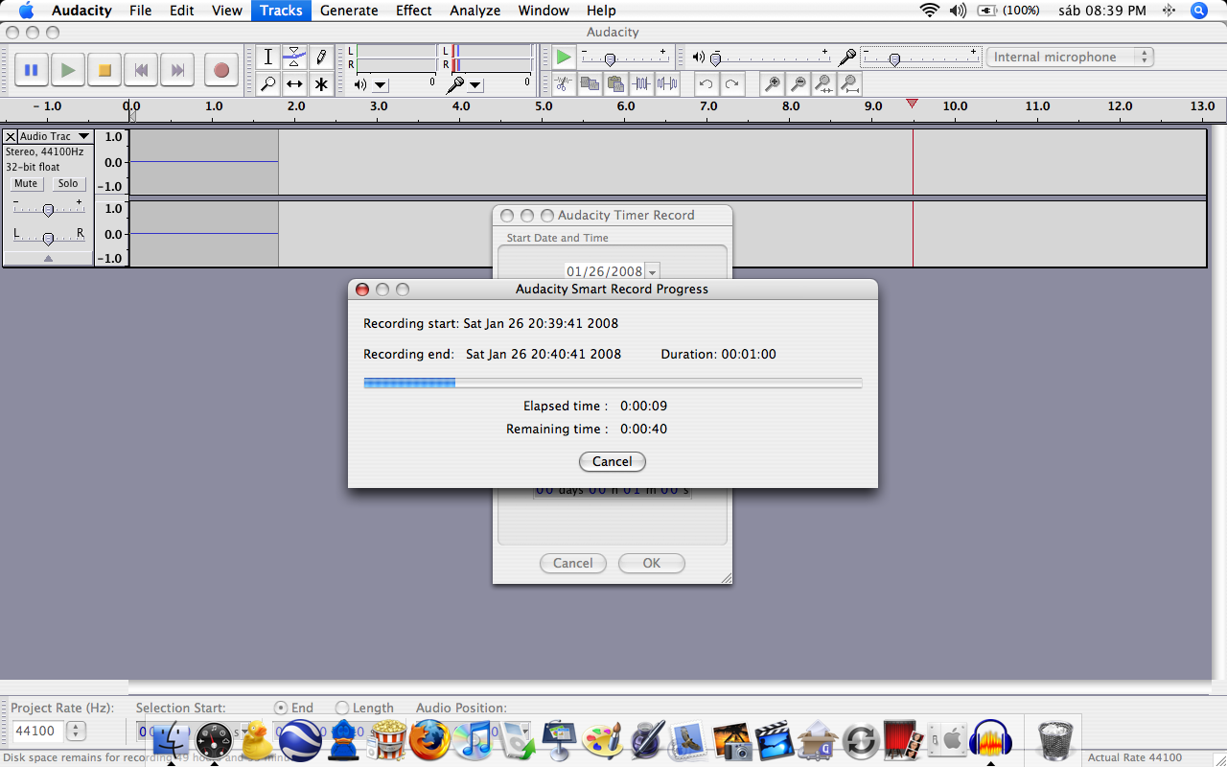Click the Project Rate stepper arrows
The image size is (1227, 767).
pos(76,732)
